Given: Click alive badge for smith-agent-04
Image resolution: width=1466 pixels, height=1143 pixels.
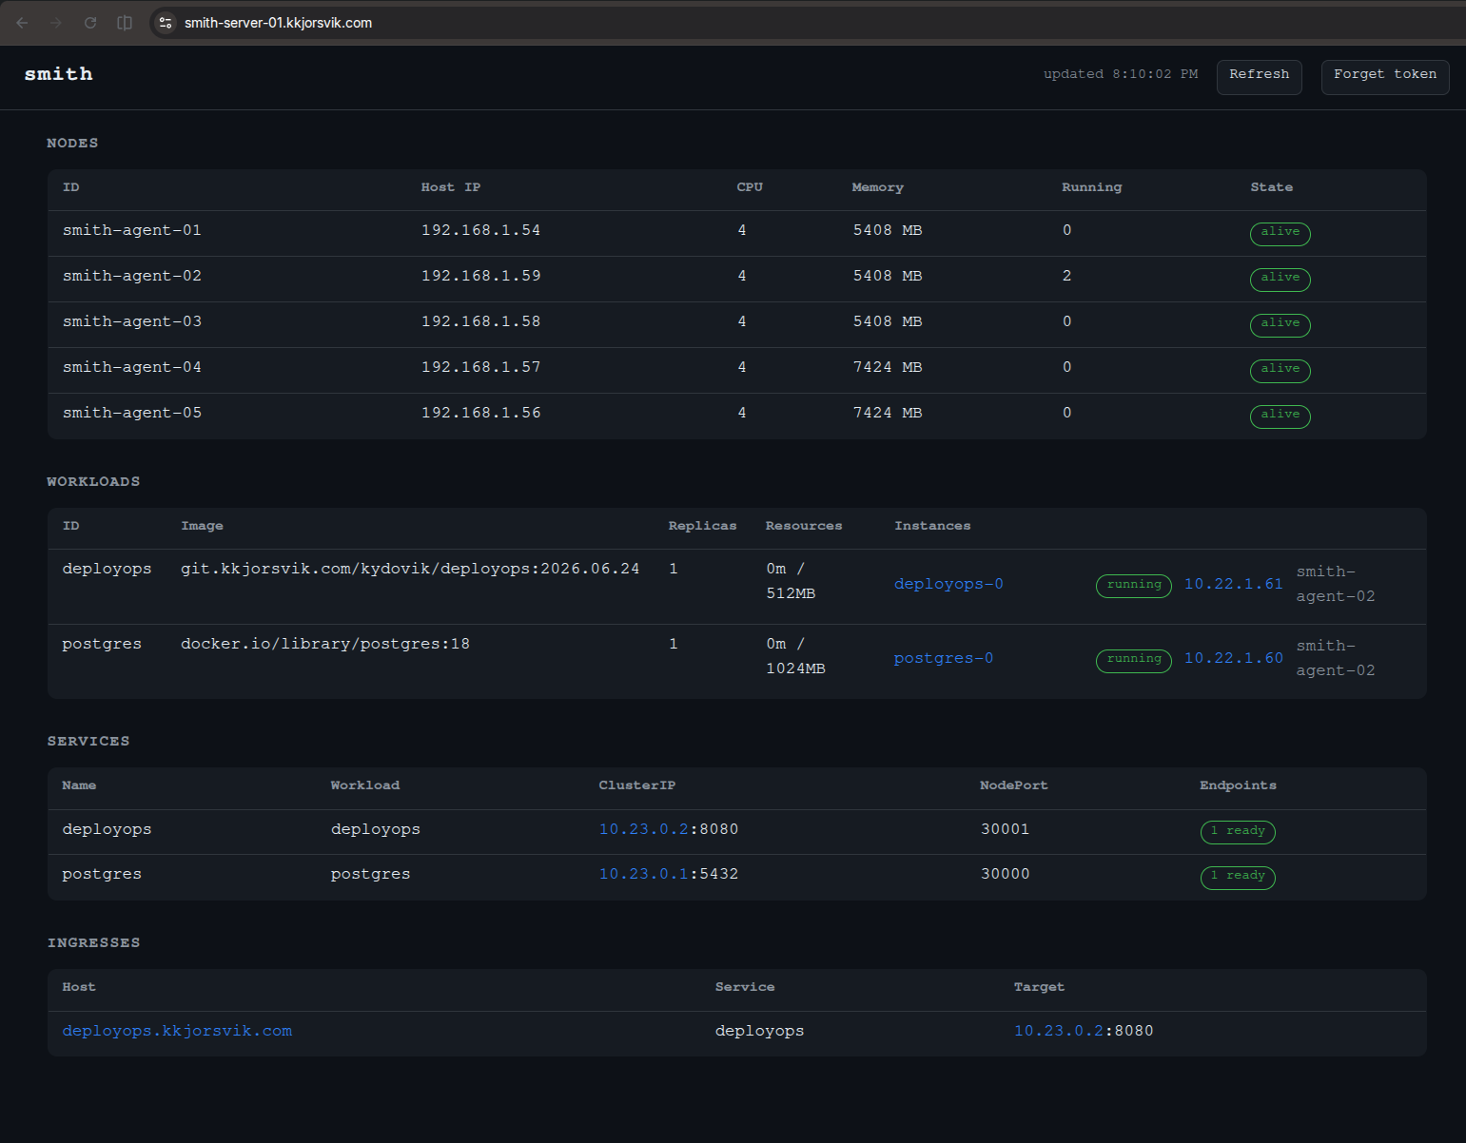Looking at the screenshot, I should tap(1280, 370).
